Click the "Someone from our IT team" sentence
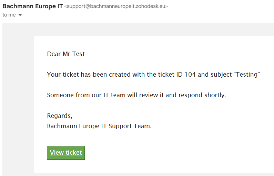The width and height of the screenshot is (274, 176). (136, 95)
